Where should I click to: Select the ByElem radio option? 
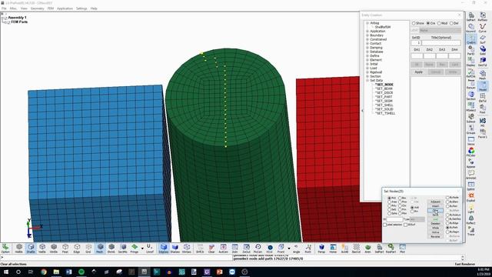[447, 202]
